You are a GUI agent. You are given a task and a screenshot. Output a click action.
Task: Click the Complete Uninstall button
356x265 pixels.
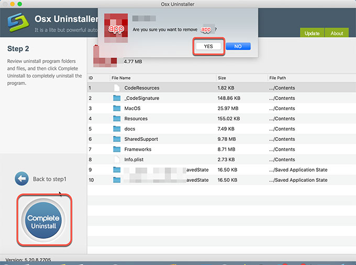(43, 220)
